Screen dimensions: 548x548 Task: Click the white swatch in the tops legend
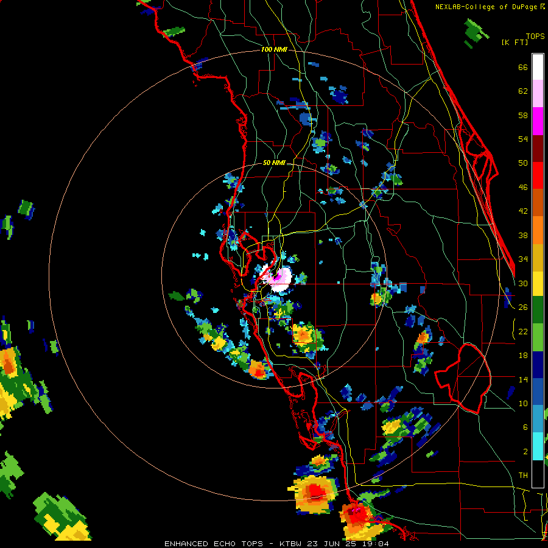538,67
